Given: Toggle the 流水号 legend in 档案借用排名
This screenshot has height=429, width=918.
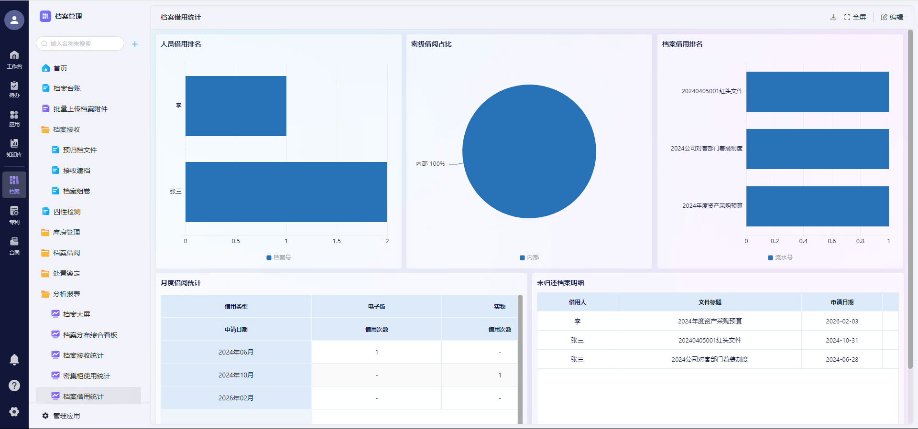Looking at the screenshot, I should point(780,257).
